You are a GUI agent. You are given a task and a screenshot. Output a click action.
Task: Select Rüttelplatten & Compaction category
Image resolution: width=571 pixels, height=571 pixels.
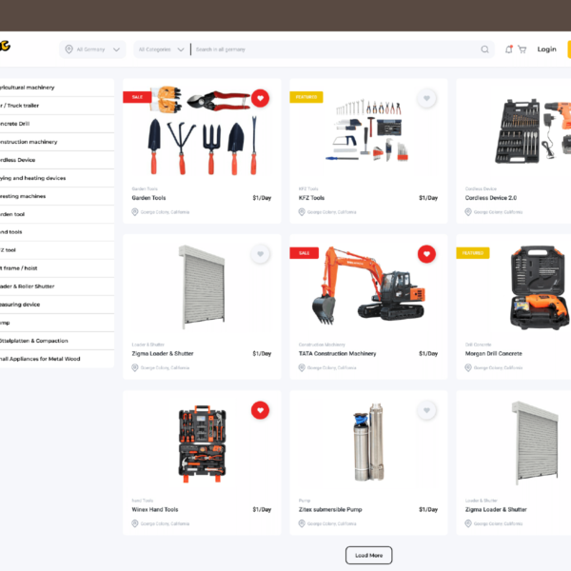57,341
